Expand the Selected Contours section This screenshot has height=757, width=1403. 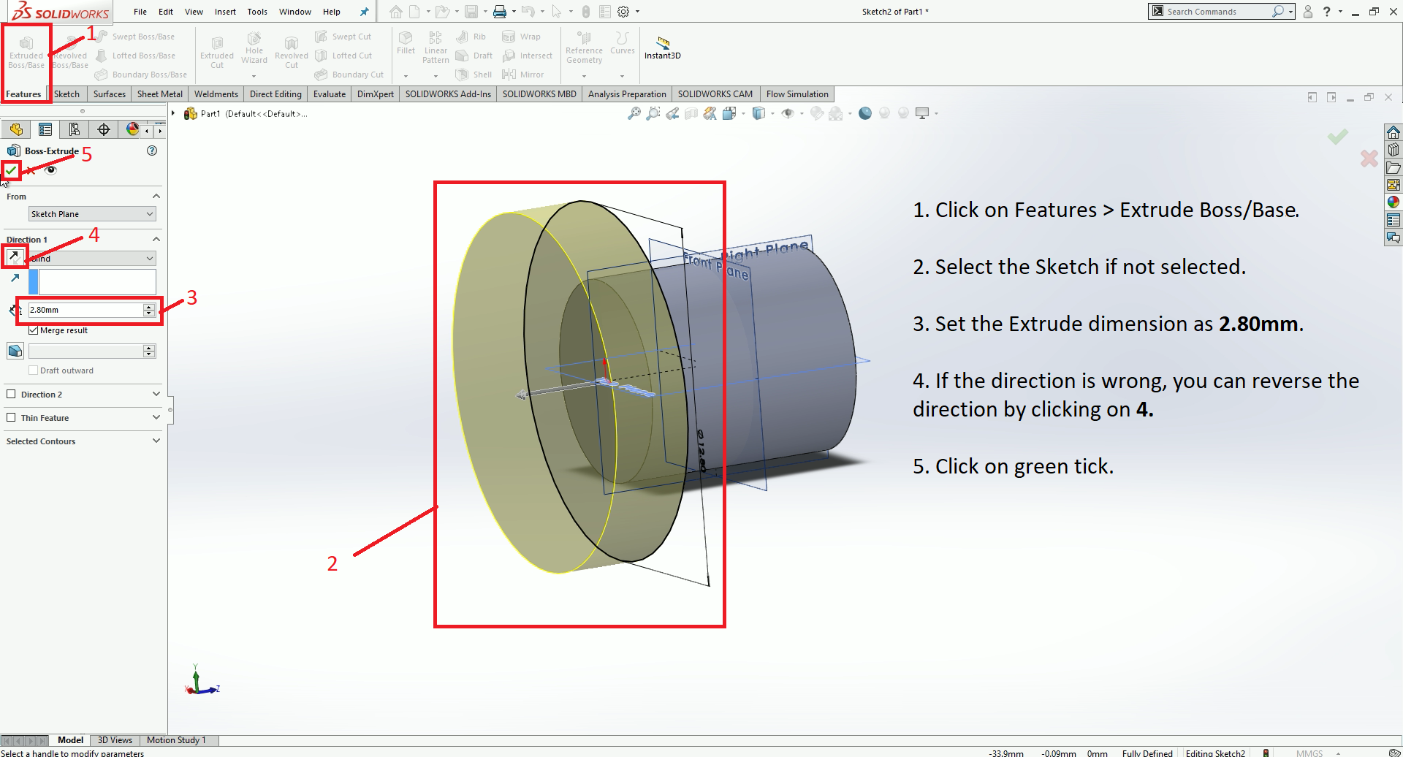(x=156, y=441)
